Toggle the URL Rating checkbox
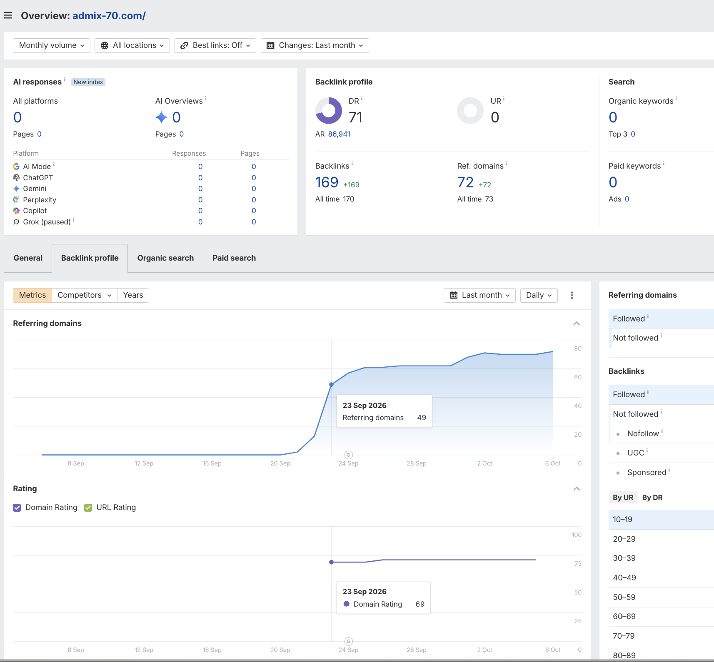Screen dimensions: 714x662 [x=88, y=508]
